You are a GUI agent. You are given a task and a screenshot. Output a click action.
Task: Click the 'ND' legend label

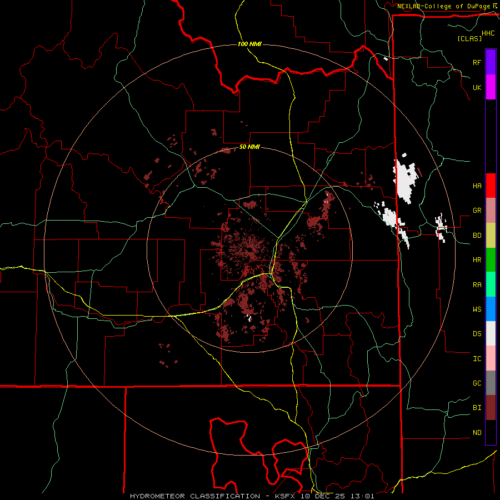[477, 433]
